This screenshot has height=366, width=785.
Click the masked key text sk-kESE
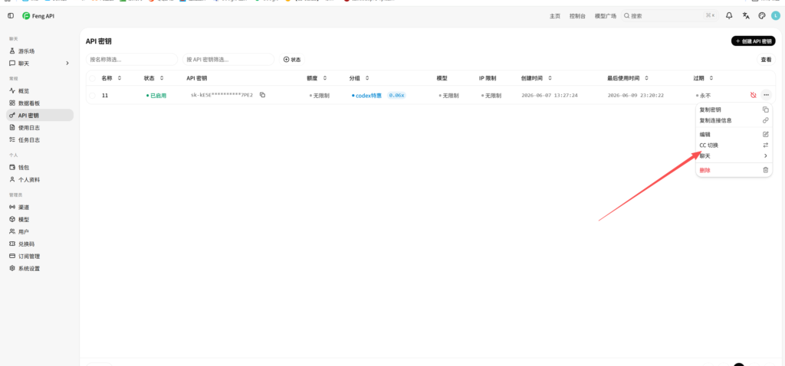click(x=222, y=95)
